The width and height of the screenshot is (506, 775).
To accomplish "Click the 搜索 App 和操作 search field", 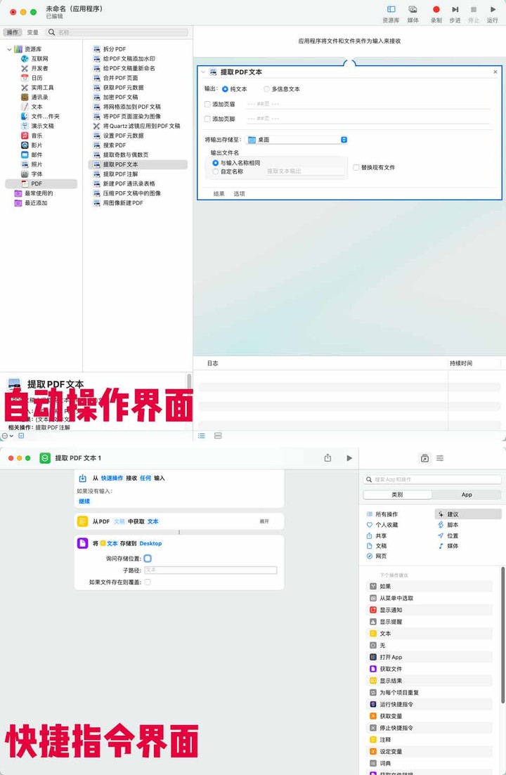I will click(x=432, y=480).
